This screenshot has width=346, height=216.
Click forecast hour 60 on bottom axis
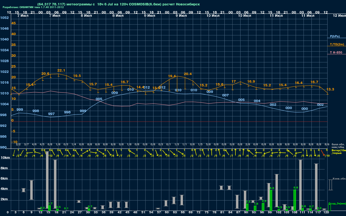167,212
